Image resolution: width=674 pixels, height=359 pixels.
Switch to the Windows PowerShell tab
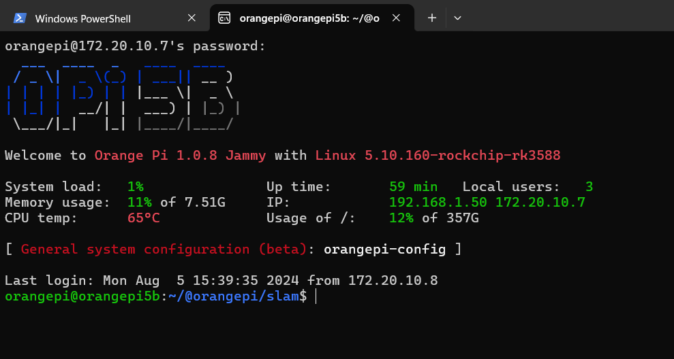pyautogui.click(x=105, y=18)
